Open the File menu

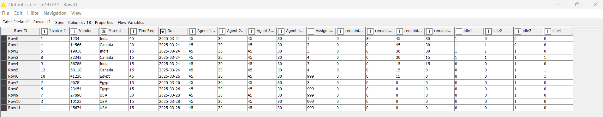6,13
